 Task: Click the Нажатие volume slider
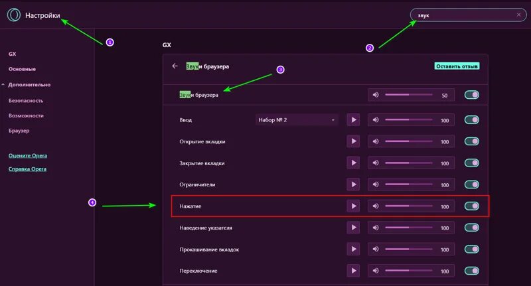[x=409, y=206]
